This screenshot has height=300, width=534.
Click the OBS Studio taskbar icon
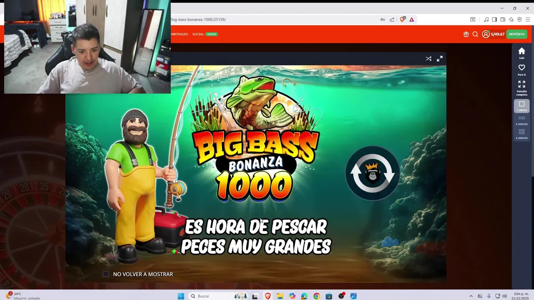tap(341, 296)
